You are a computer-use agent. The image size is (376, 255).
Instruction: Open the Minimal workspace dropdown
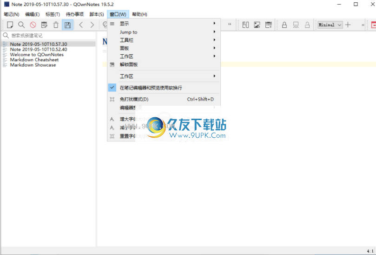coord(330,25)
